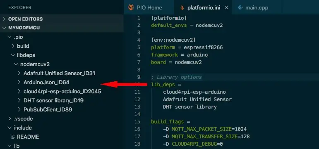Click the README file lines icon
Viewport: 319px width, 149px height.
pos(13,137)
